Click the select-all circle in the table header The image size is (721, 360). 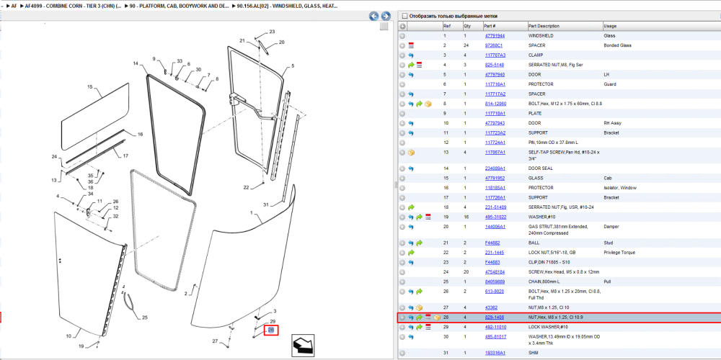click(x=402, y=26)
